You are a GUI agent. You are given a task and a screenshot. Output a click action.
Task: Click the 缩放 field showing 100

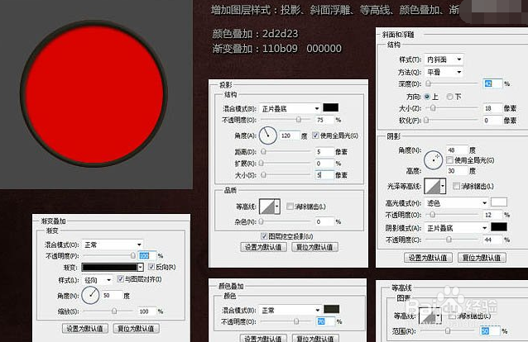click(x=146, y=311)
